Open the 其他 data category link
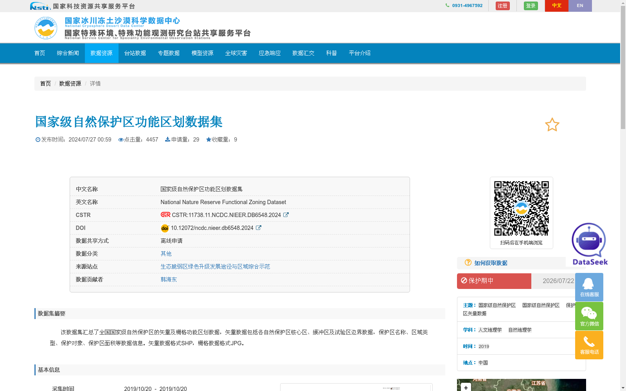Image resolution: width=626 pixels, height=391 pixels. point(165,253)
